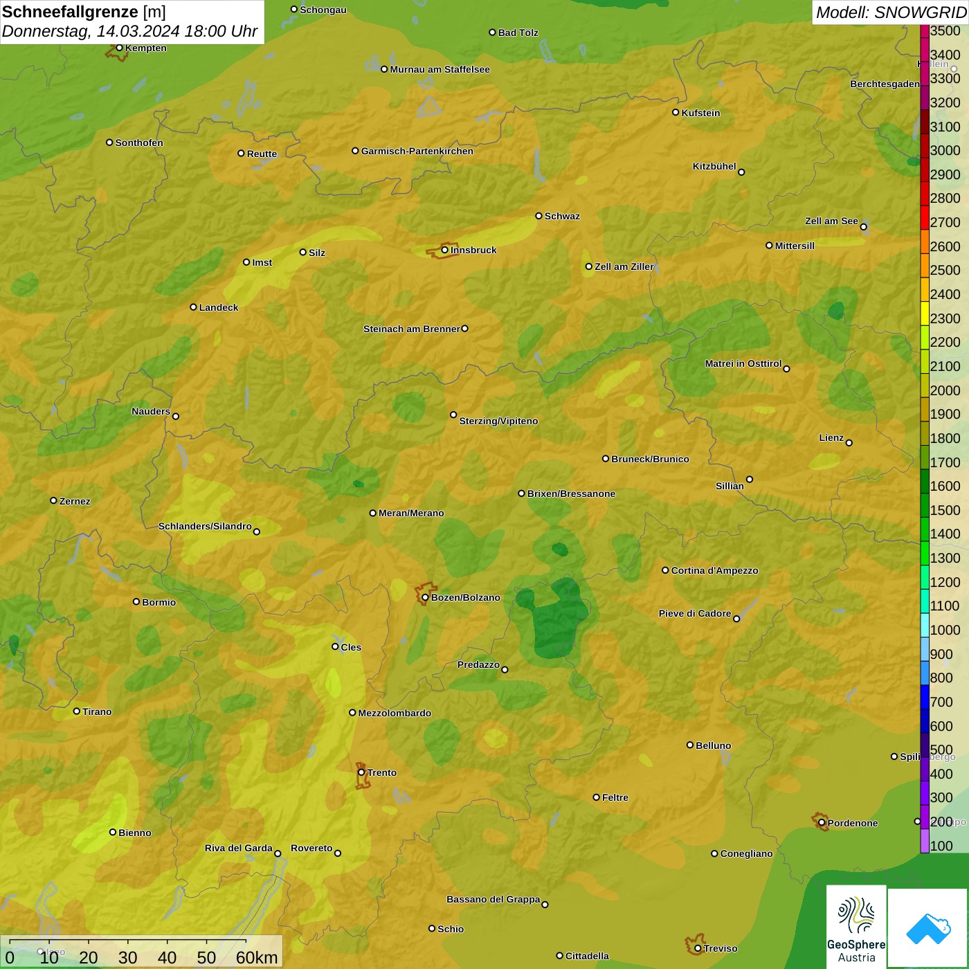969x969 pixels.
Task: Click the Garmisch-Partenkirchen marker dot
Action: [x=355, y=151]
